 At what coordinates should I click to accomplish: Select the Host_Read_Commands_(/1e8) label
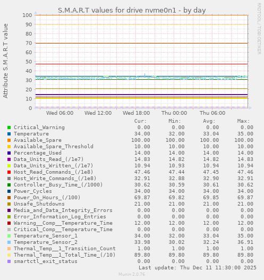pyautogui.click(x=54, y=172)
